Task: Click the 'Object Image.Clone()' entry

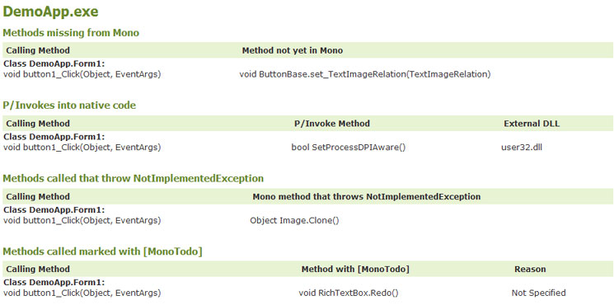Action: [294, 220]
